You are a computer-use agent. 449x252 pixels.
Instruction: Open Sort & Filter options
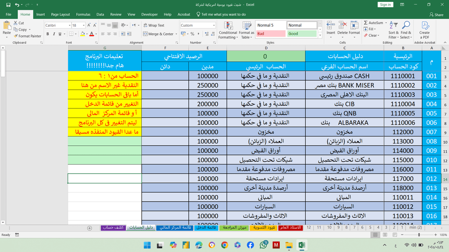393,30
